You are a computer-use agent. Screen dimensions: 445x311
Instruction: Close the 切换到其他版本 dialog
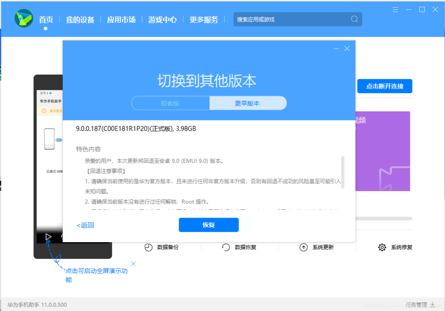point(347,48)
